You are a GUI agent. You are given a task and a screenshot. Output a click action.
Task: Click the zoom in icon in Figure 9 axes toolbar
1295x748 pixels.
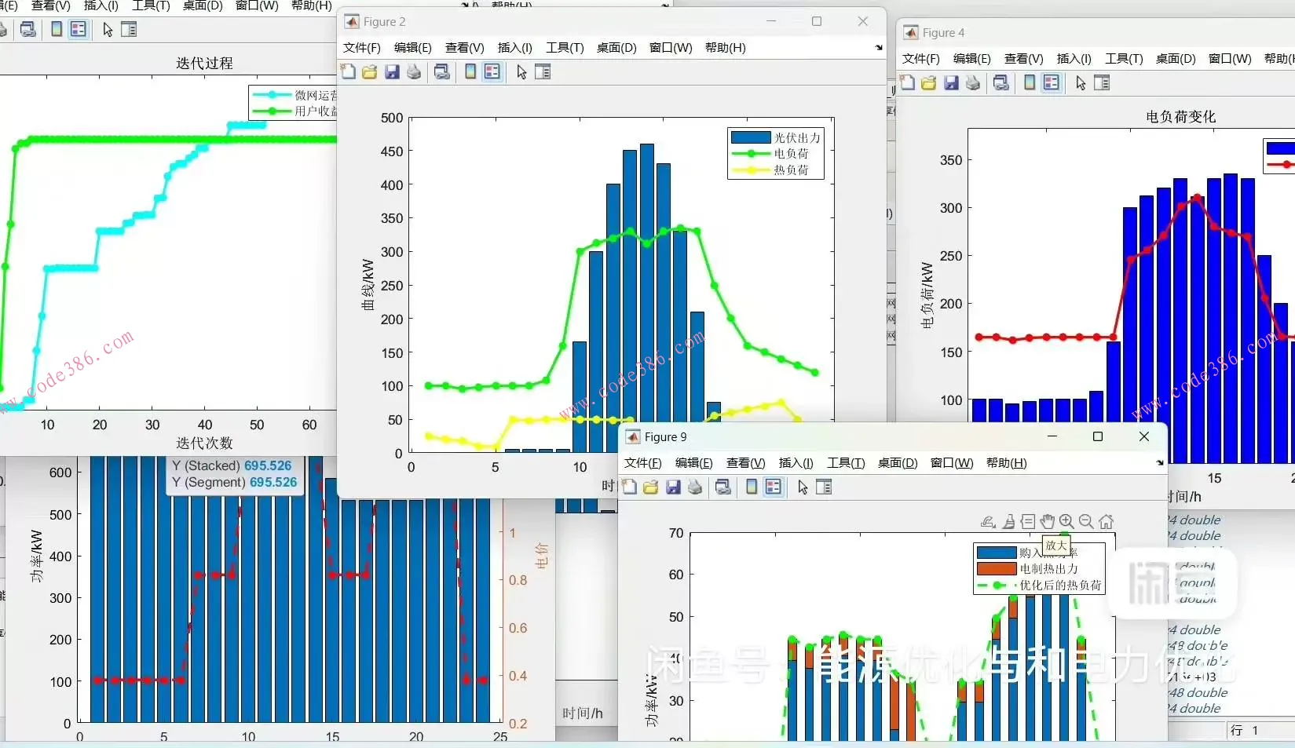(x=1066, y=522)
